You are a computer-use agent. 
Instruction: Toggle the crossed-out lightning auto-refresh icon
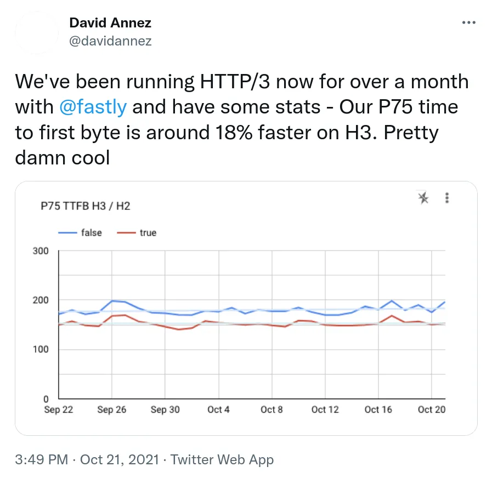point(423,198)
